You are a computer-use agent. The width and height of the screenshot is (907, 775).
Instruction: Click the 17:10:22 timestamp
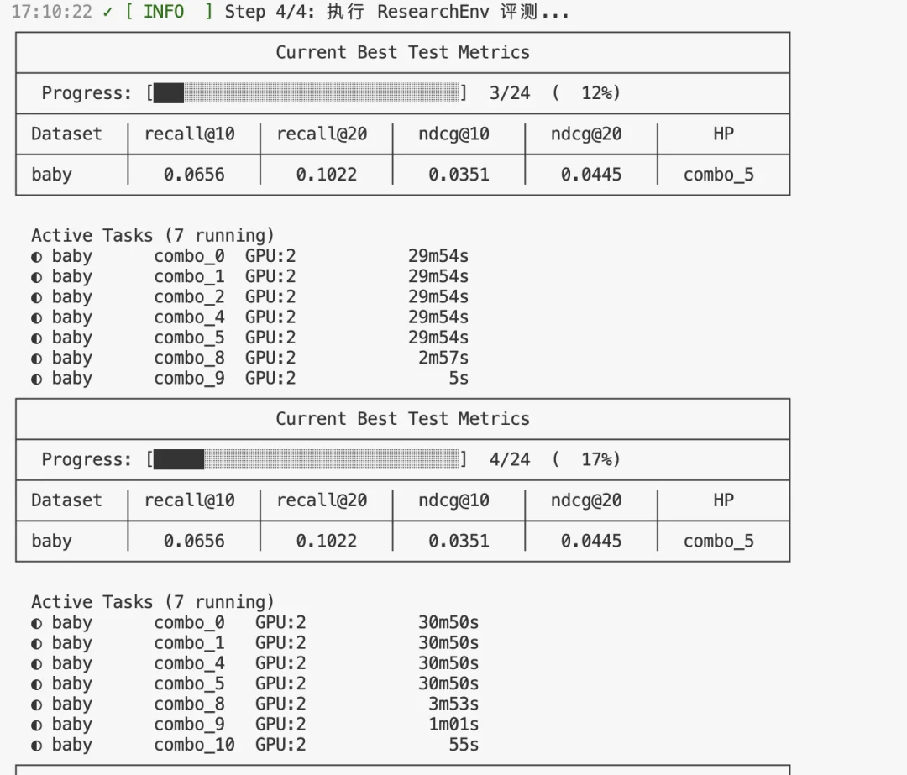[51, 13]
